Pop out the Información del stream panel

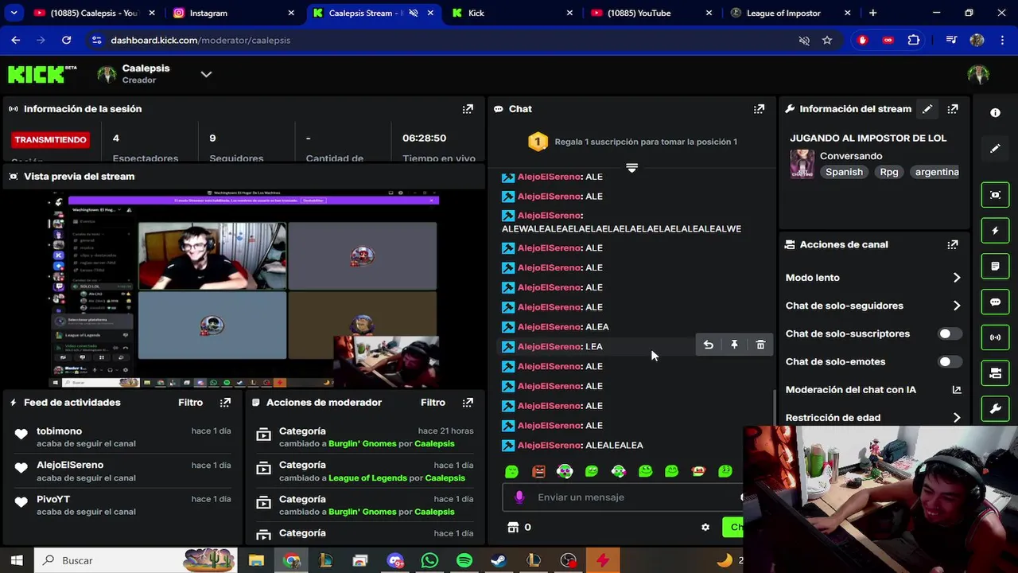coord(953,109)
